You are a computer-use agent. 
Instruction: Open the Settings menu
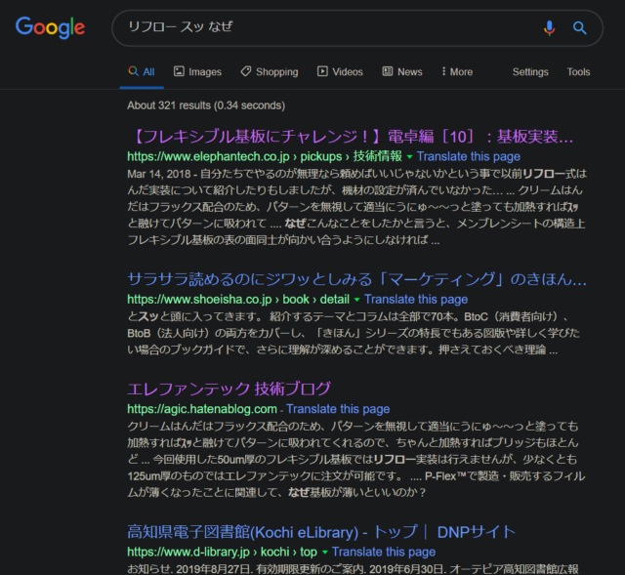[x=530, y=71]
